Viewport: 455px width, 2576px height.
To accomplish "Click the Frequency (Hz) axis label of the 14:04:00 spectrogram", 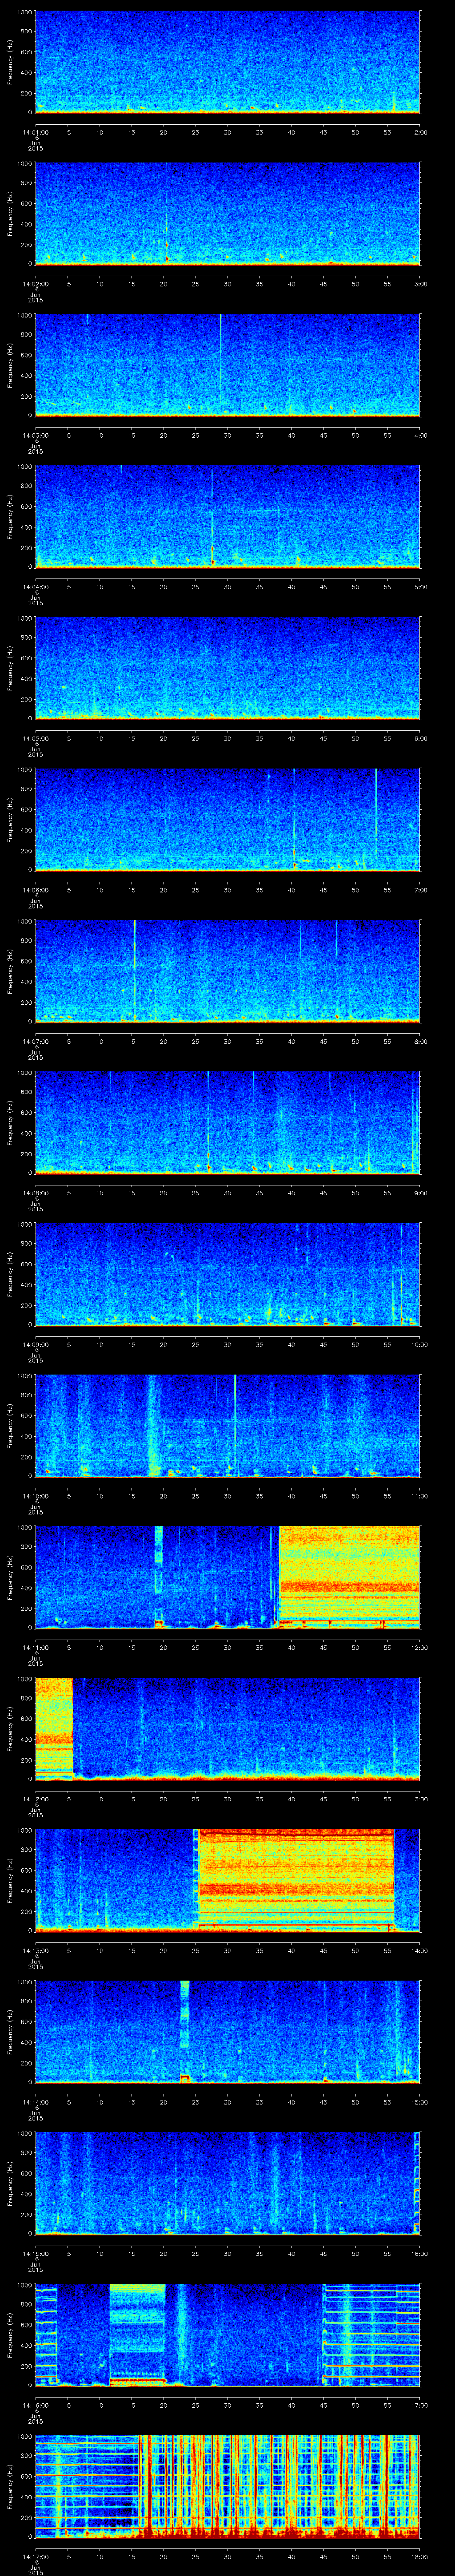I will [x=11, y=516].
